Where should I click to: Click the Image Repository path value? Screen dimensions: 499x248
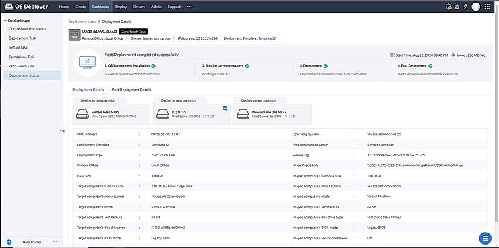[x=415, y=165]
